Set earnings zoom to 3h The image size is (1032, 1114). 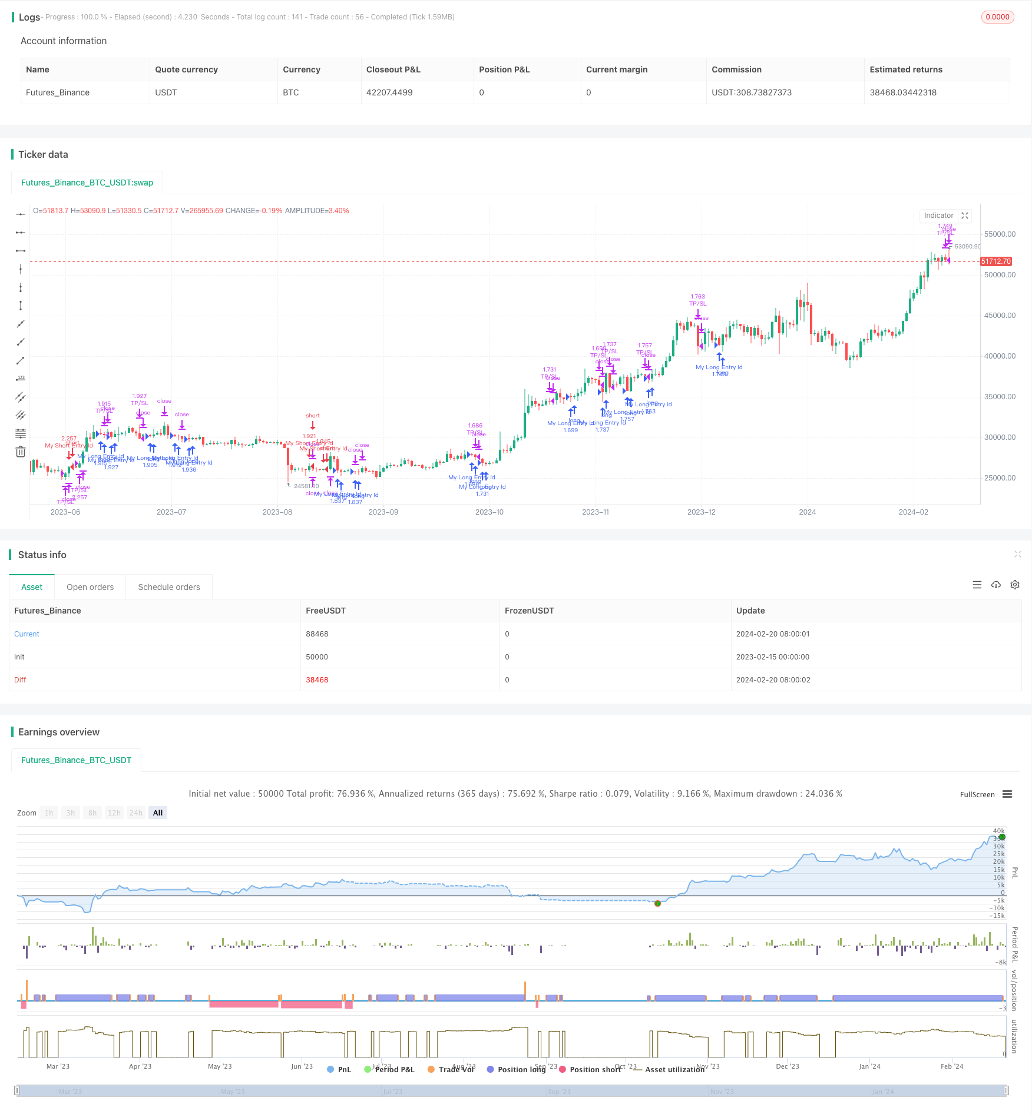coord(71,813)
